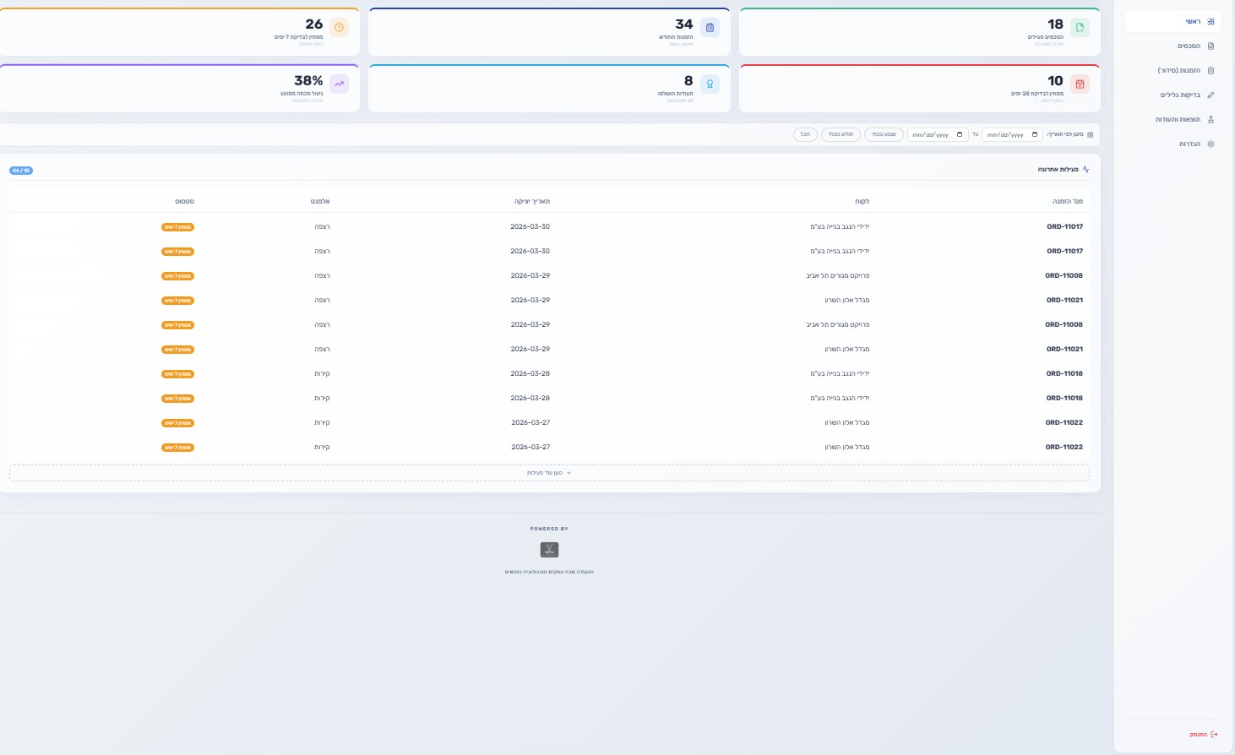
Task: Click the 38% value on ניצול מכסה card
Action: click(308, 81)
